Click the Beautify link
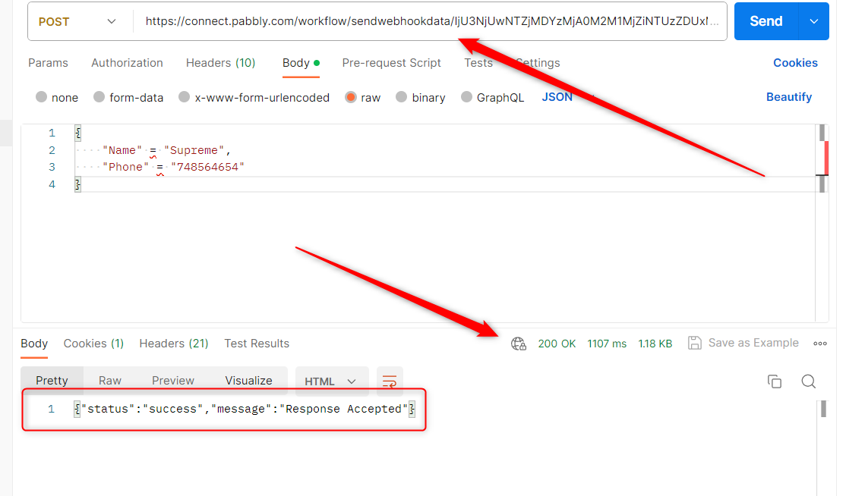The image size is (846, 496). click(788, 97)
